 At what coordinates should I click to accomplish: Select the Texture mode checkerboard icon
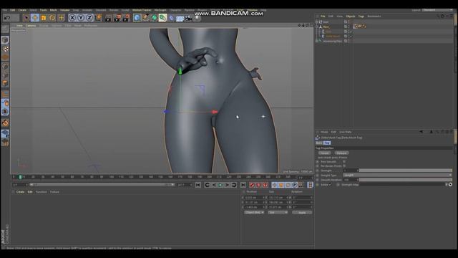click(x=5, y=49)
